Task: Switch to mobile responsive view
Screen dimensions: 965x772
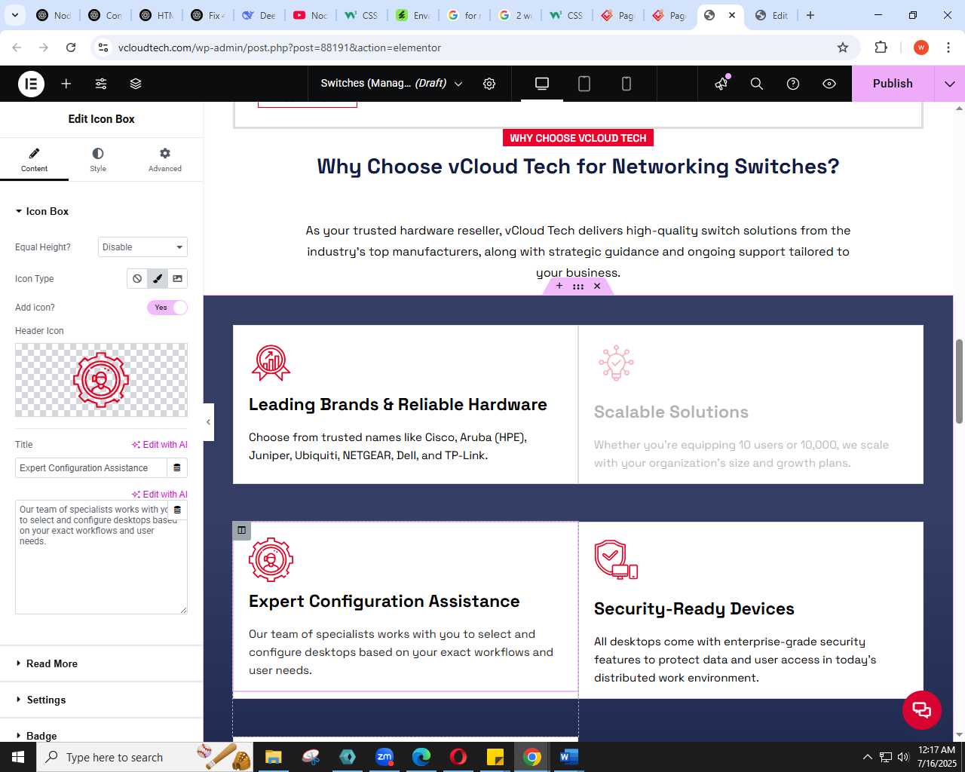Action: pos(626,84)
